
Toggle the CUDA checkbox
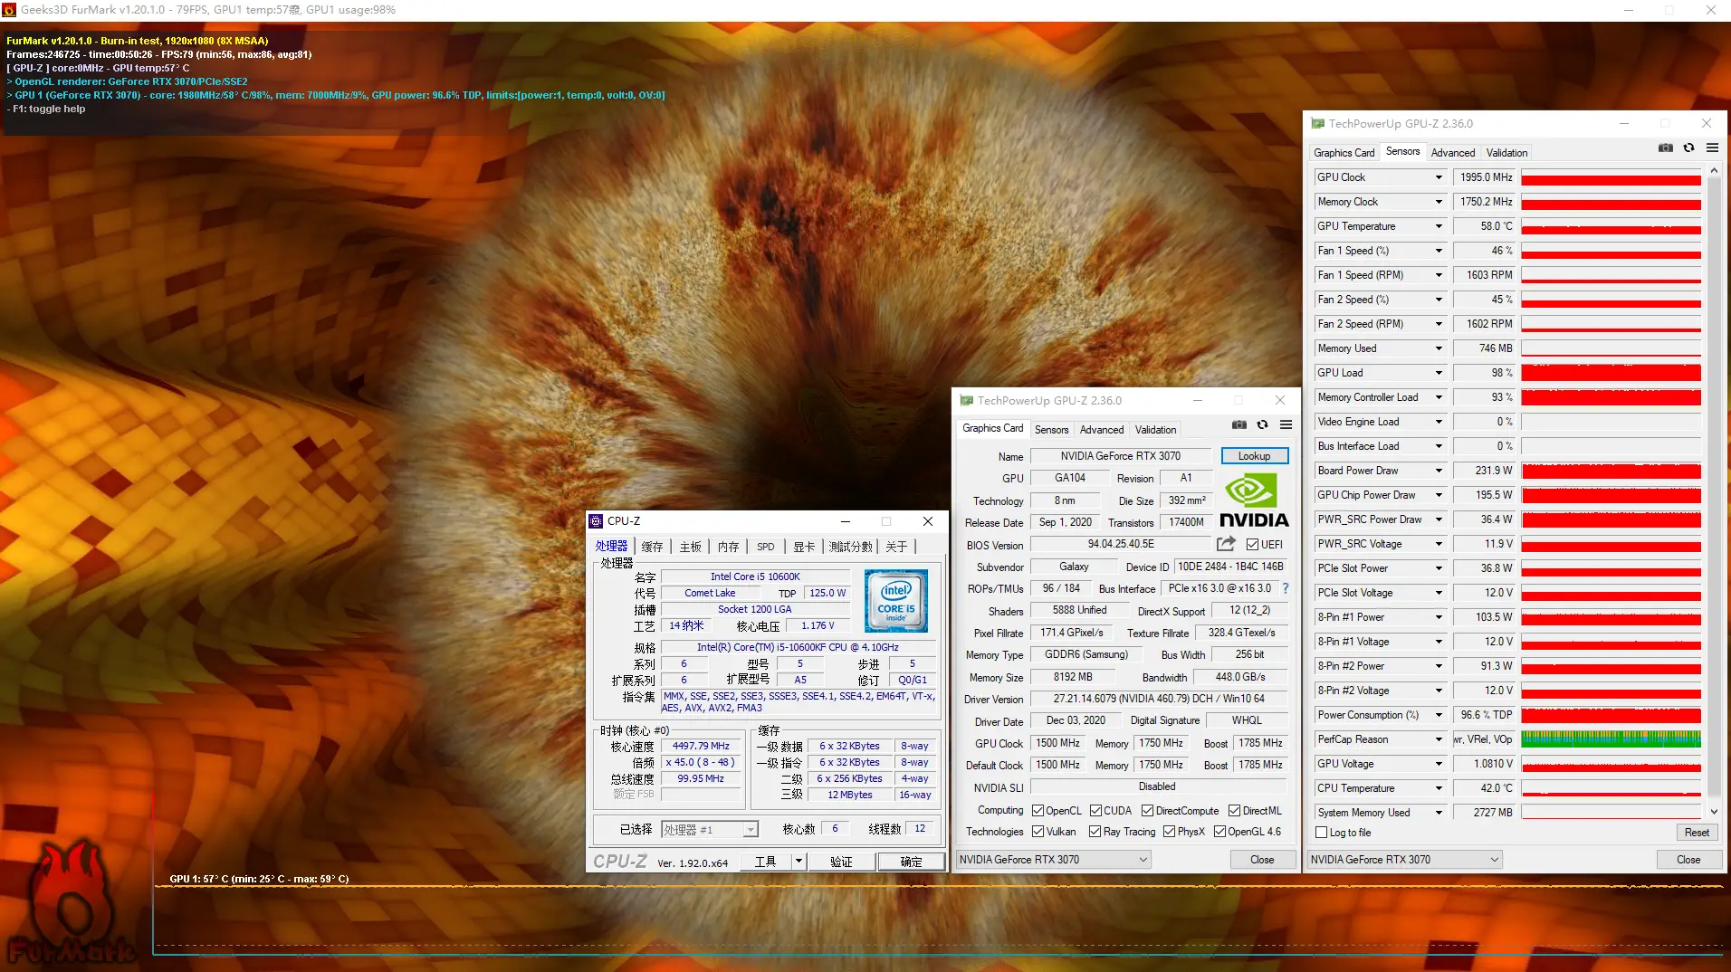point(1095,811)
